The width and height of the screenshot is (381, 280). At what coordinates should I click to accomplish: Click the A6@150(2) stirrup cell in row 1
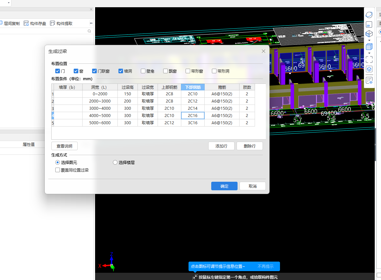point(222,94)
